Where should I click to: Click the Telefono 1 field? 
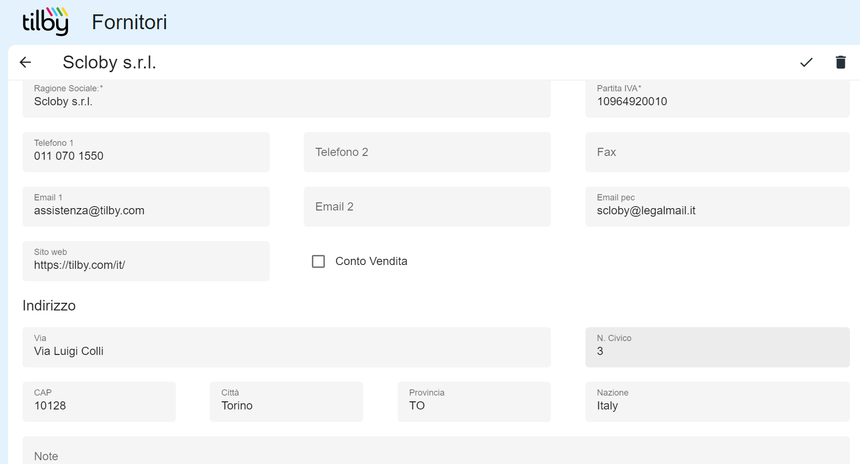[146, 152]
